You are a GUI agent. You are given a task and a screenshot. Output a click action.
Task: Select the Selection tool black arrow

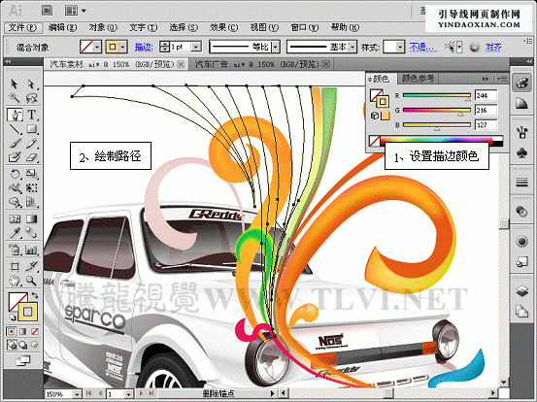[x=15, y=84]
